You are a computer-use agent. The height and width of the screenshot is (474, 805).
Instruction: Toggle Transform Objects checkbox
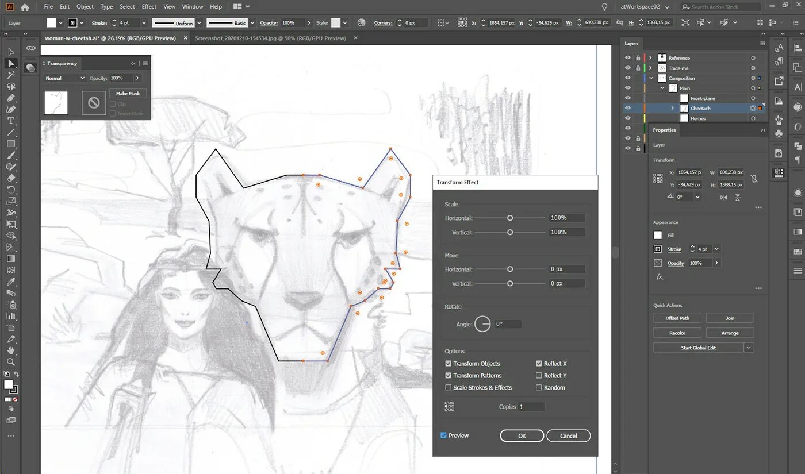tap(448, 364)
